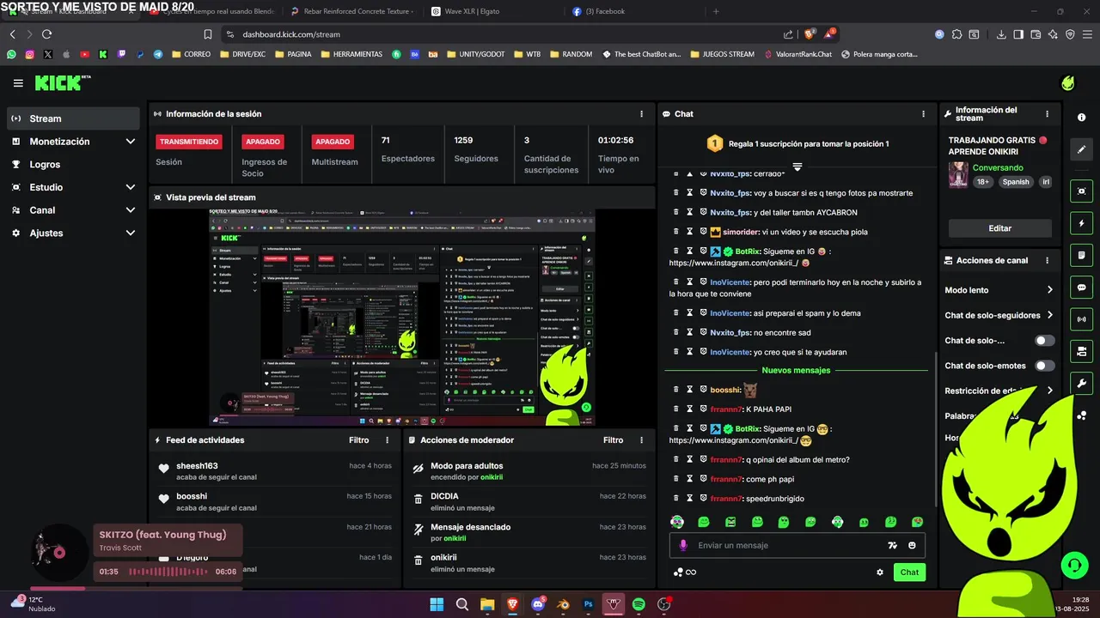Toggle the broadcast session widget icon

pyautogui.click(x=1081, y=319)
